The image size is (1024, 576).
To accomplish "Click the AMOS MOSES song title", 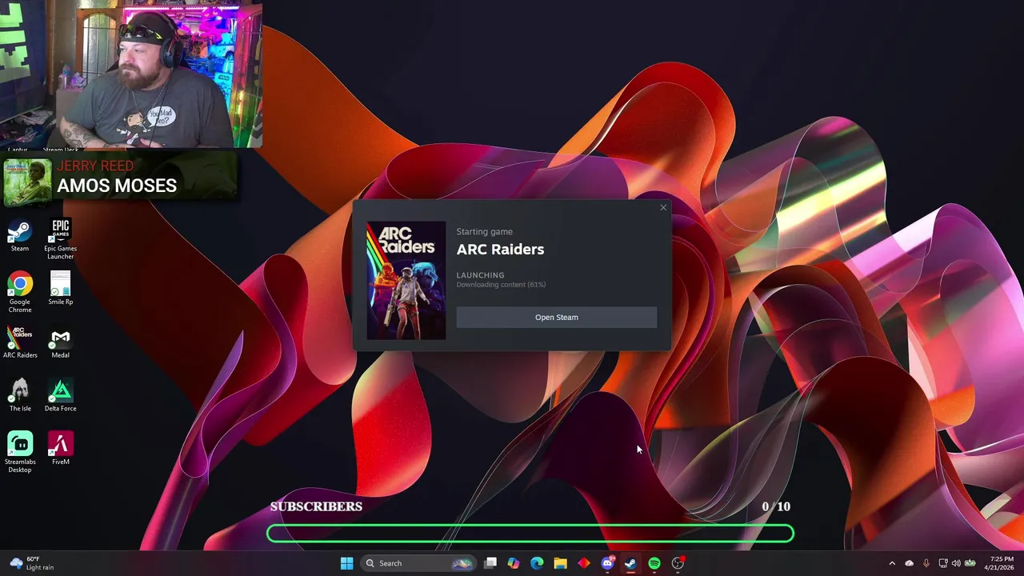I will click(117, 186).
